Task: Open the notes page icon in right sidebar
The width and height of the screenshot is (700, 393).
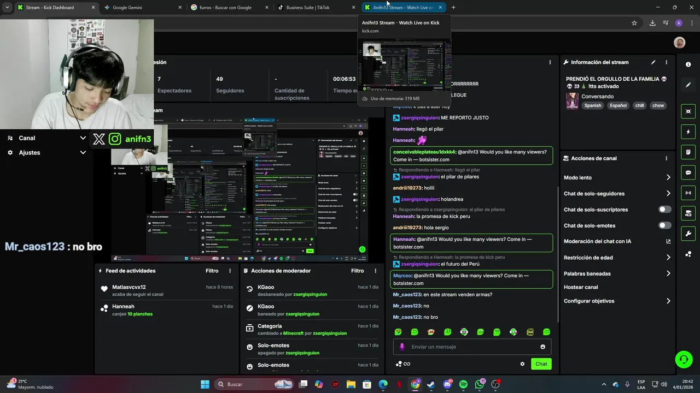Action: point(688,152)
